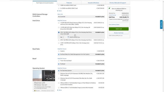
Task: Check the 12TB 7.2K RPM SATA hard drive
Action: (59, 43)
